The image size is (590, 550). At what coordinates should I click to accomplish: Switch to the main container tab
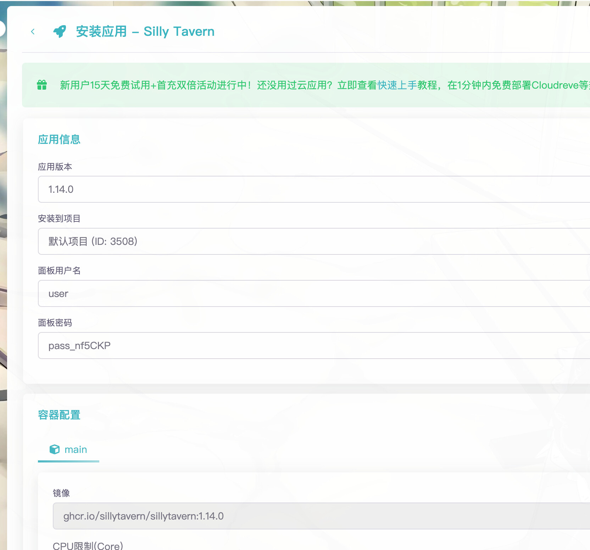(x=69, y=449)
